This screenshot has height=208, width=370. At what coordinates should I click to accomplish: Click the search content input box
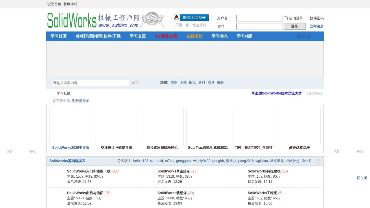click(90, 83)
